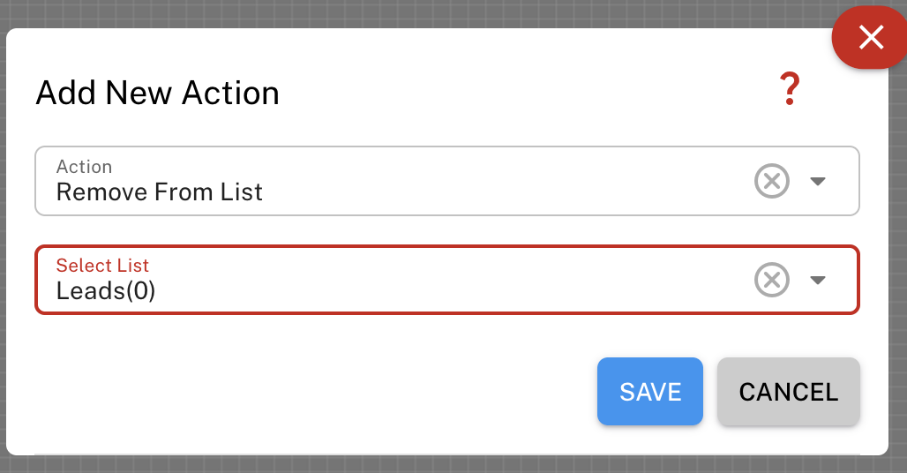Click empty dialog space left of SAVE

pyautogui.click(x=309, y=392)
